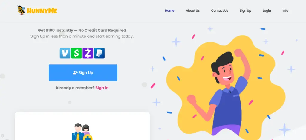Select the Zelle payment icon
The image size is (306, 140).
(x=88, y=53)
